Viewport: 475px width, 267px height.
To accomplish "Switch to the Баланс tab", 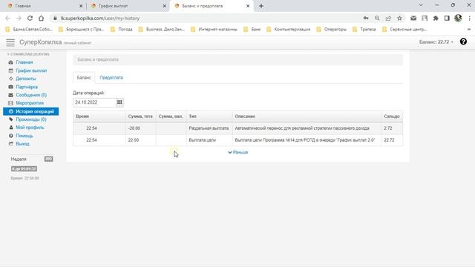I will point(84,78).
